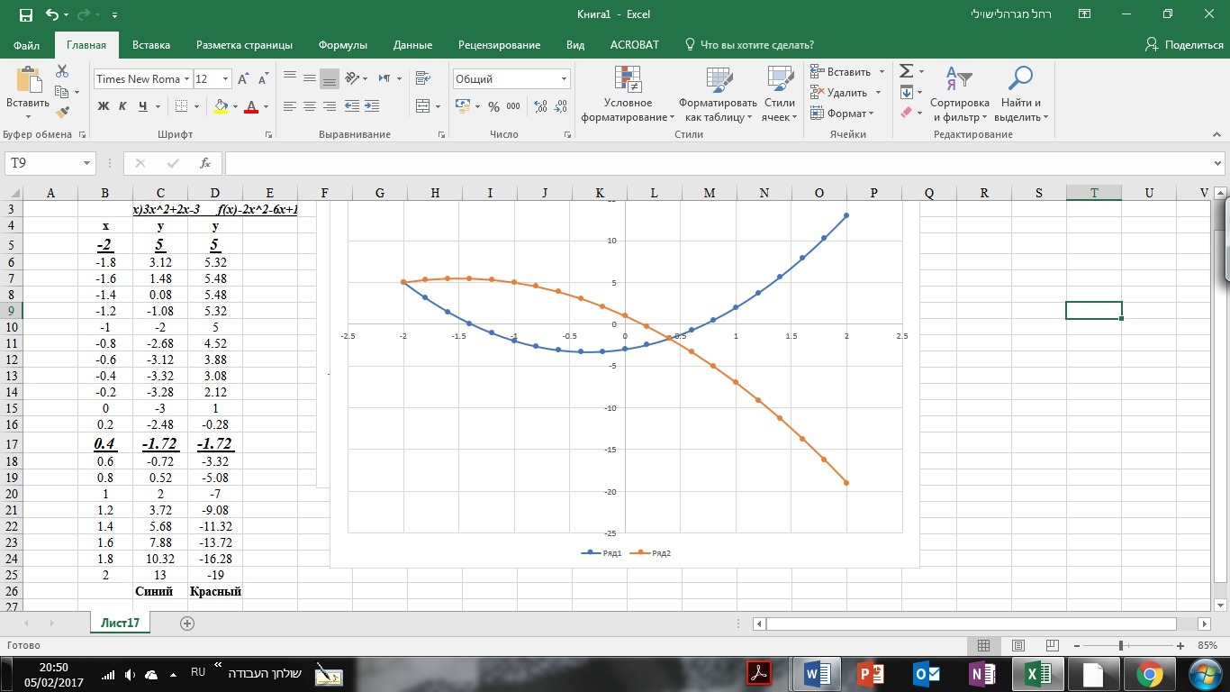The height and width of the screenshot is (692, 1230).
Task: Open the Clear eraser tool in Editing group
Action: (906, 114)
